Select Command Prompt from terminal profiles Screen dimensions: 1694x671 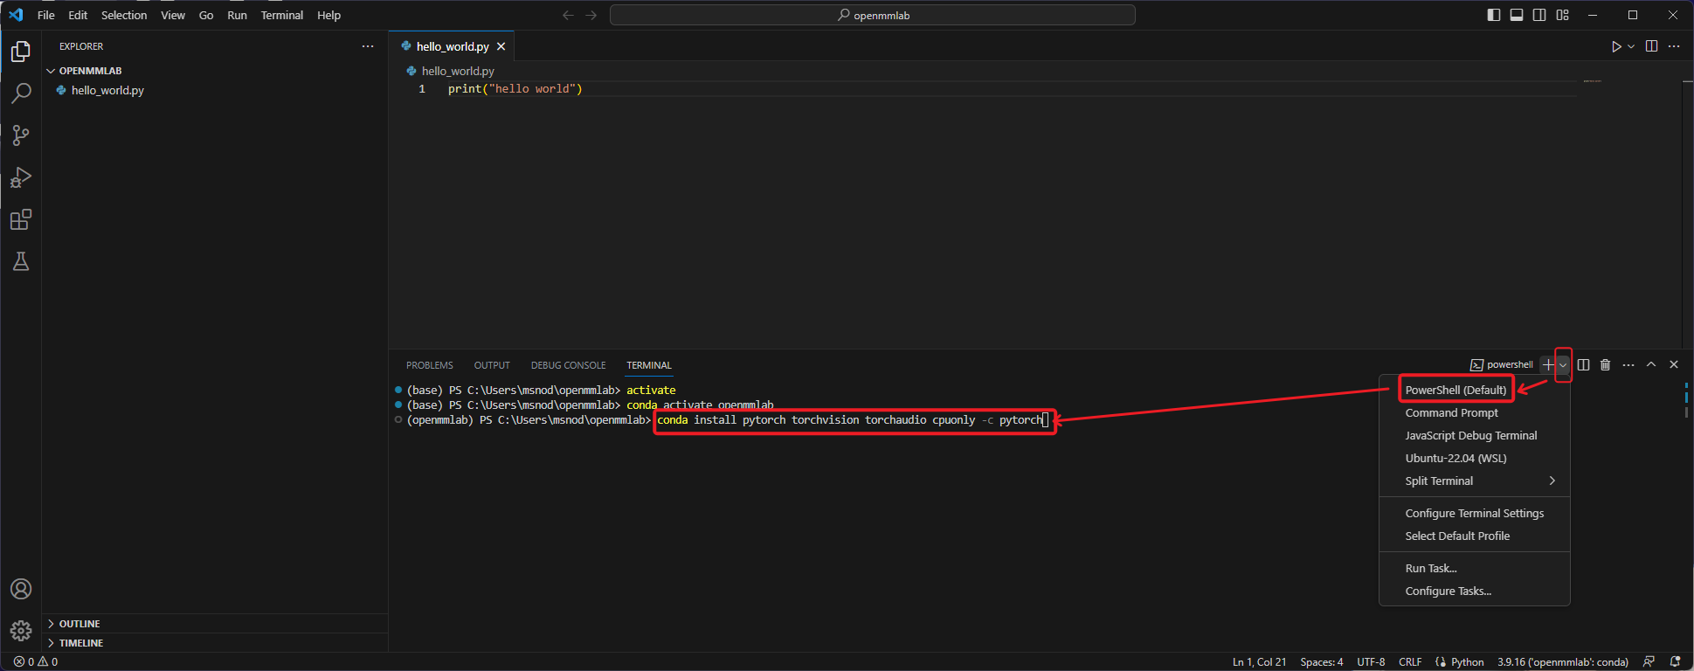tap(1451, 412)
